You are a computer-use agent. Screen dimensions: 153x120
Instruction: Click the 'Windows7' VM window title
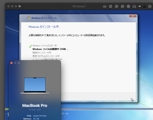tap(79, 6)
